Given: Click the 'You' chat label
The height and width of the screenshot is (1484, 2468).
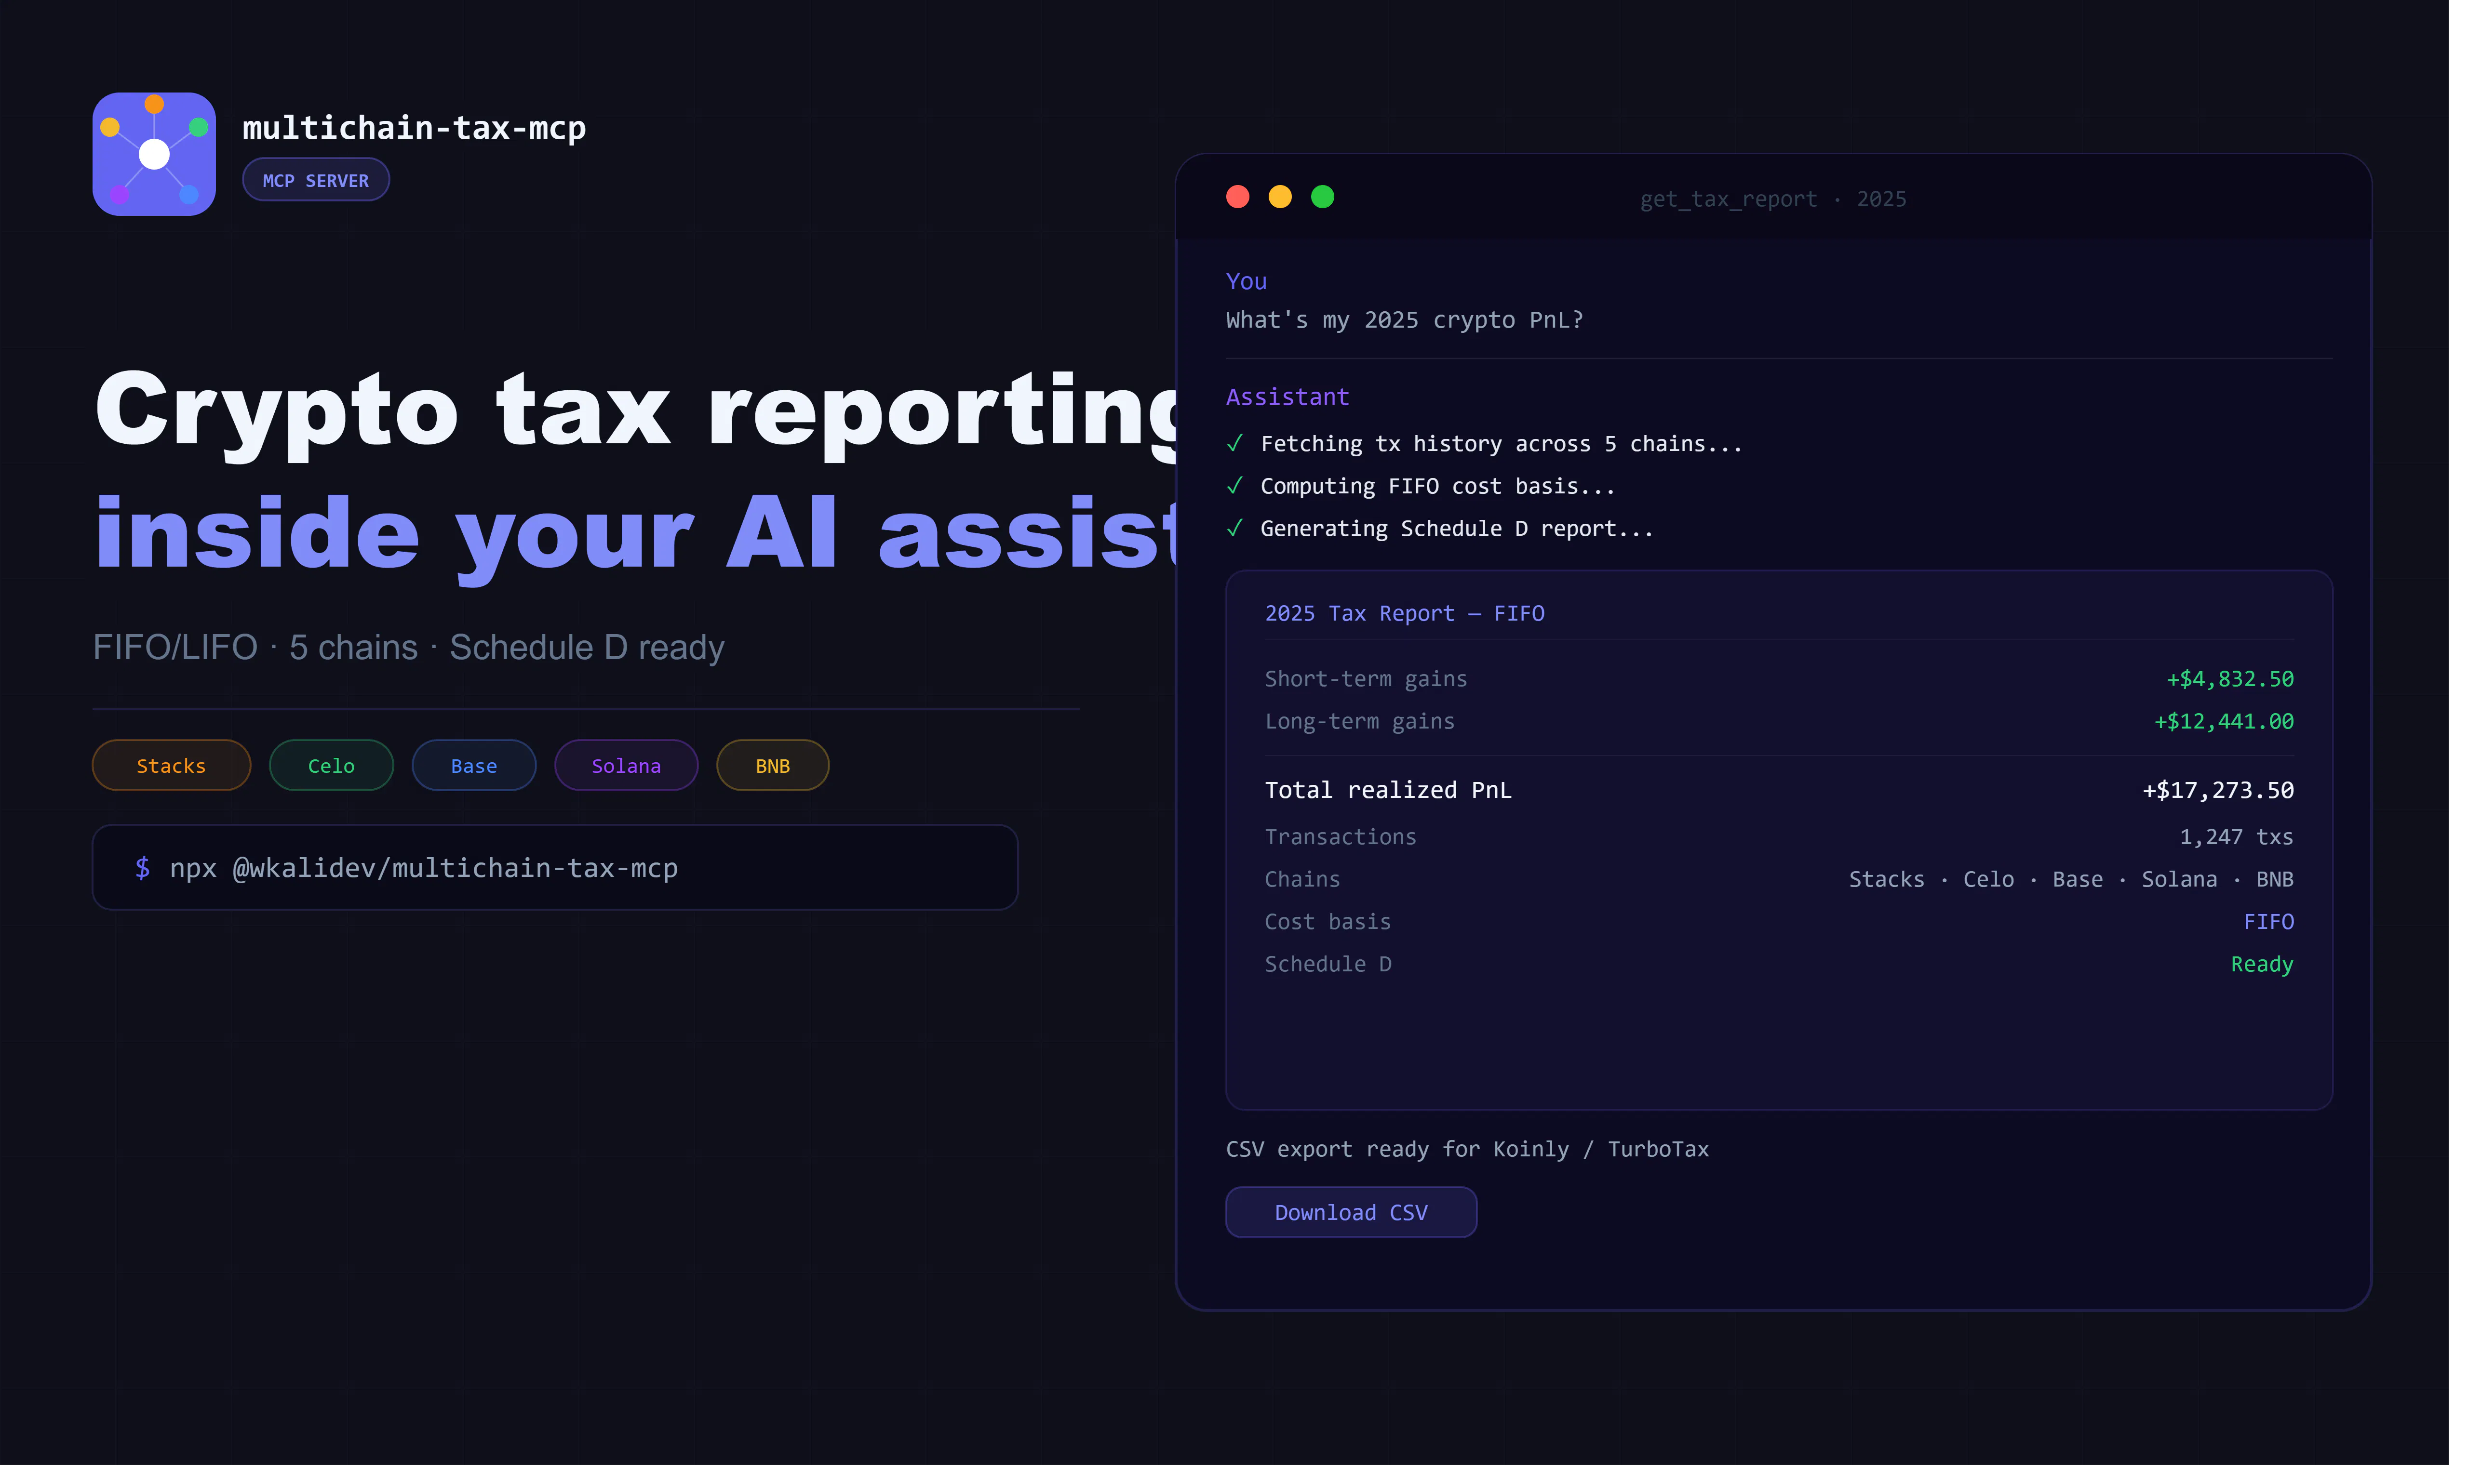Looking at the screenshot, I should coord(1247,281).
